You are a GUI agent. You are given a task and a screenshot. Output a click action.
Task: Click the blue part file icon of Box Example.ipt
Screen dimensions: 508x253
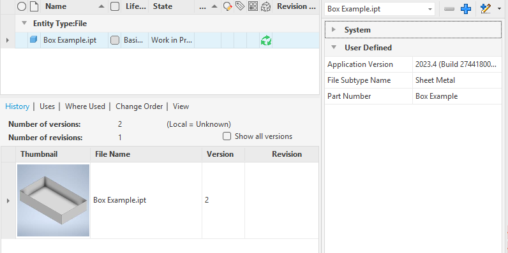[x=34, y=40]
